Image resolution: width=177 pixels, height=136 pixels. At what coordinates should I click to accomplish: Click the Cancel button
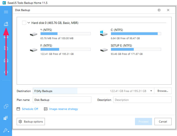[163, 122]
